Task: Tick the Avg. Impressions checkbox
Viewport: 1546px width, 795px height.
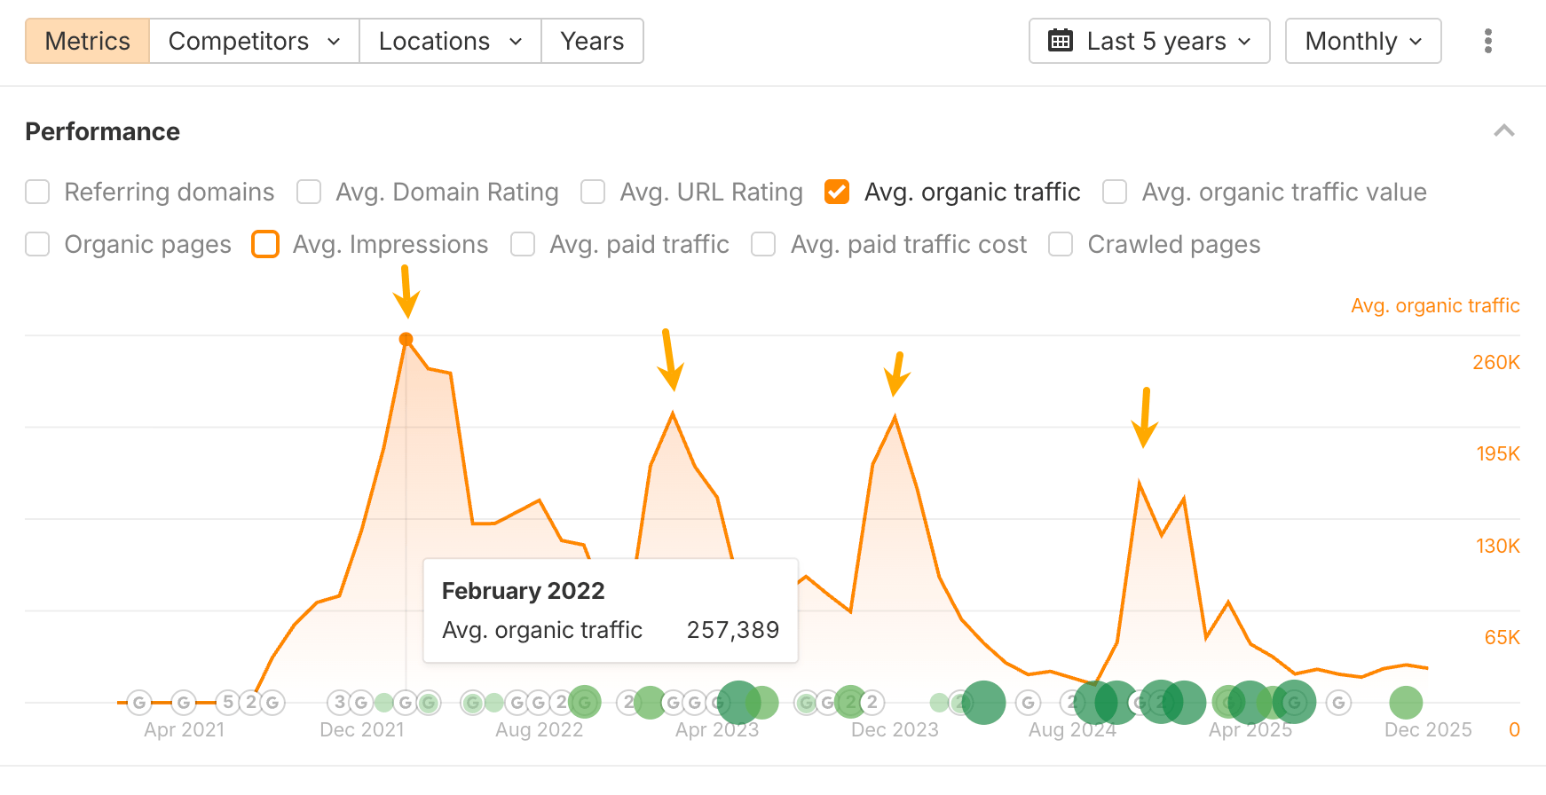Action: pyautogui.click(x=265, y=244)
